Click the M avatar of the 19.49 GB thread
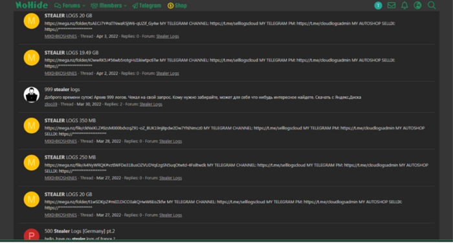Image resolution: width=453 pixels, height=243 pixels. [32, 58]
